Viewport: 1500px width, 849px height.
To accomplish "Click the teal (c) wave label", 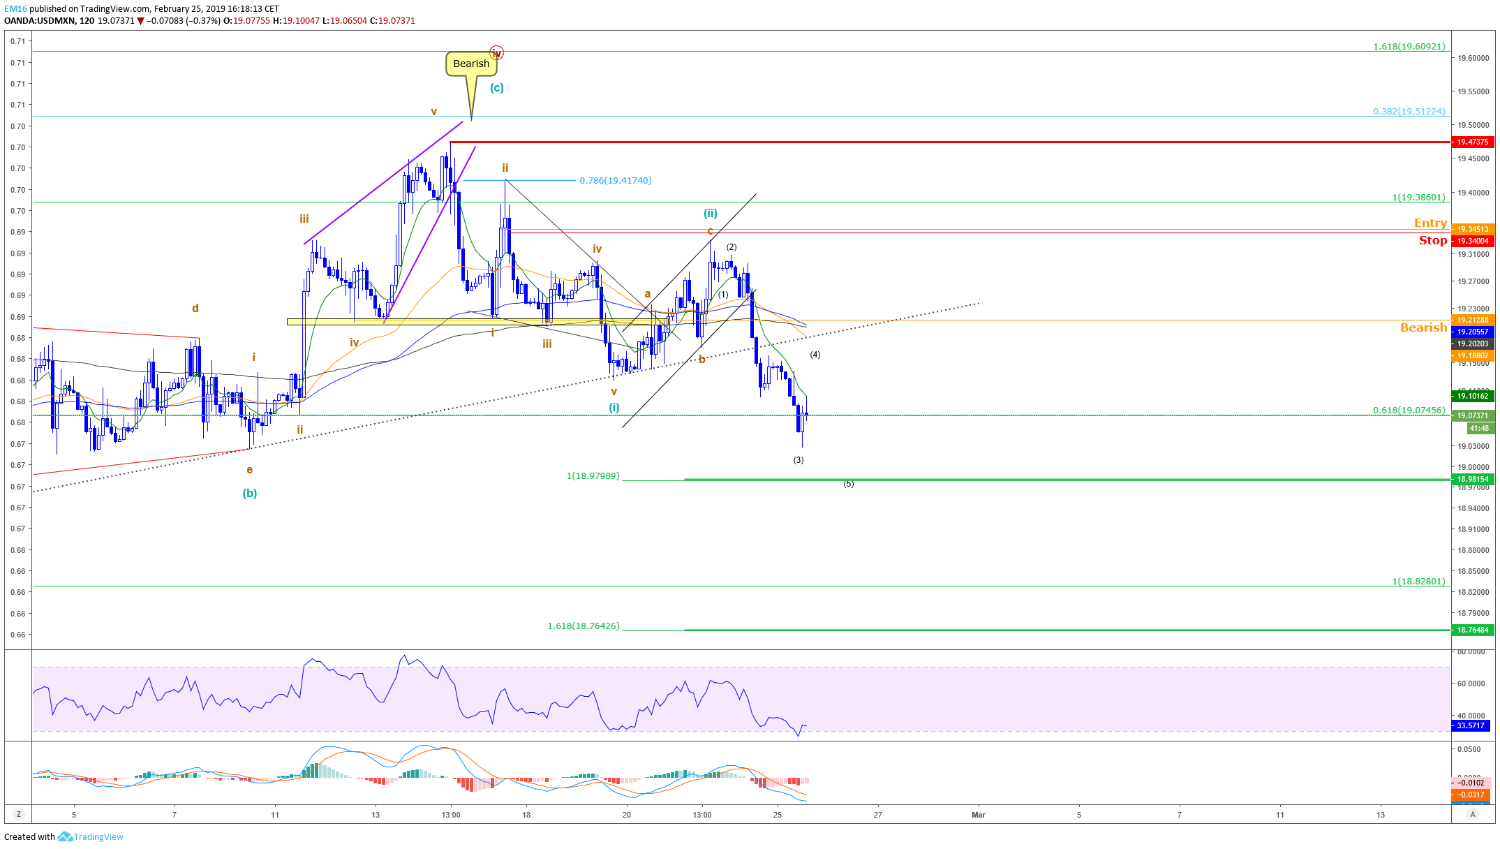I will [496, 88].
